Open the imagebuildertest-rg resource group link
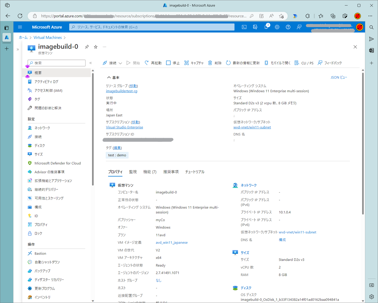 click(x=122, y=91)
